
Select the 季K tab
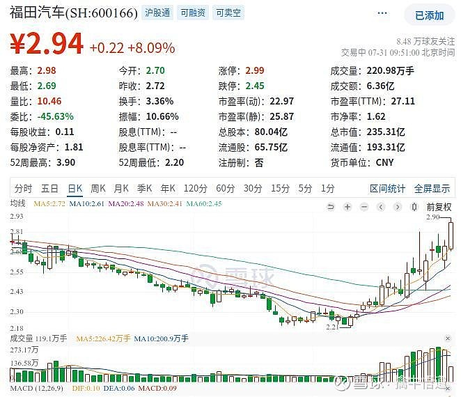pos(144,188)
